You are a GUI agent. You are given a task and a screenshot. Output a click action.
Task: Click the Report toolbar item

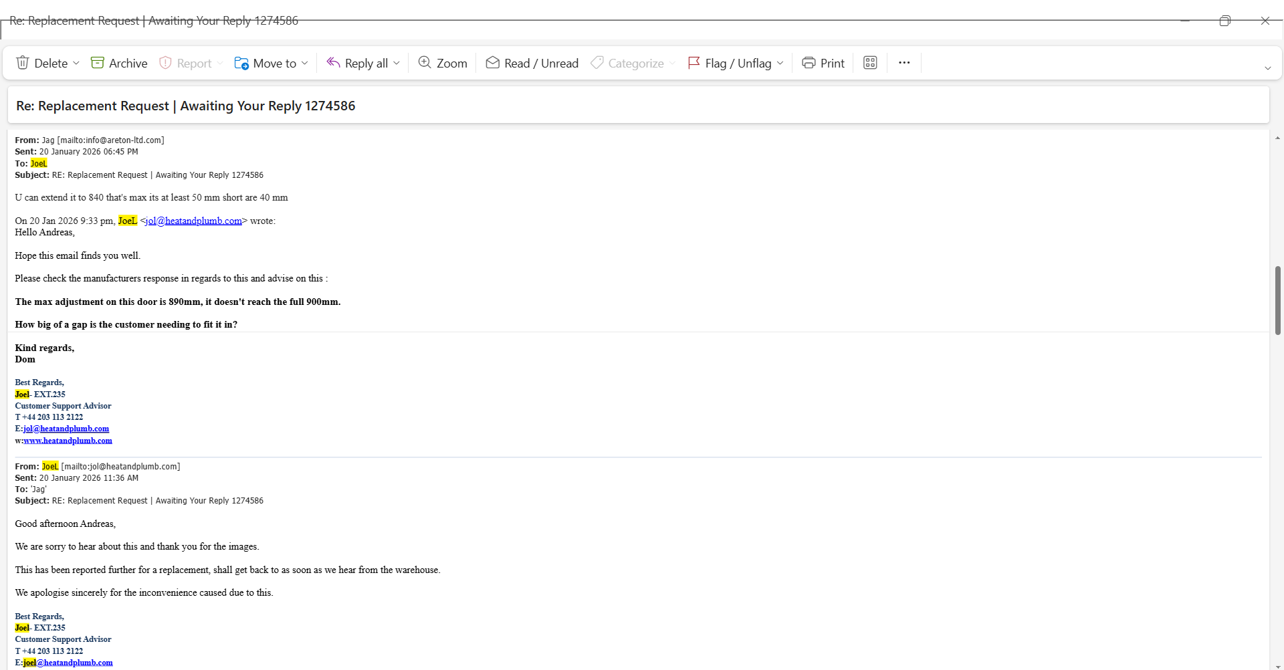pos(185,63)
